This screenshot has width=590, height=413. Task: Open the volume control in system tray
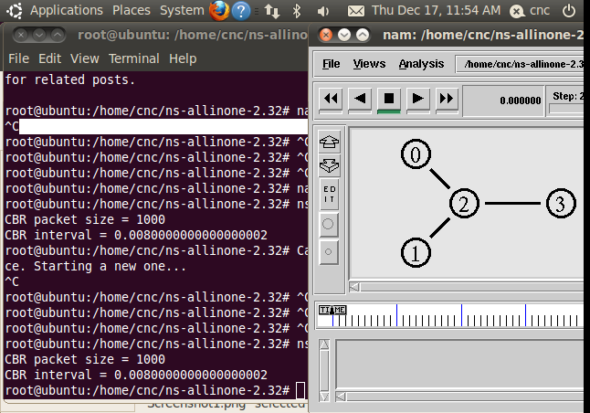pyautogui.click(x=322, y=11)
